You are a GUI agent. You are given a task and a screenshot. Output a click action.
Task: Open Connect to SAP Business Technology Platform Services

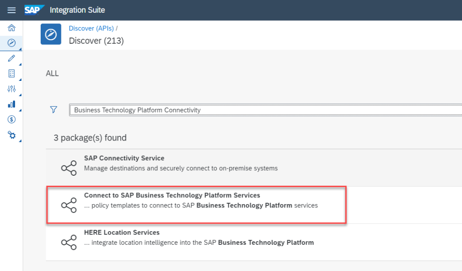pos(172,196)
